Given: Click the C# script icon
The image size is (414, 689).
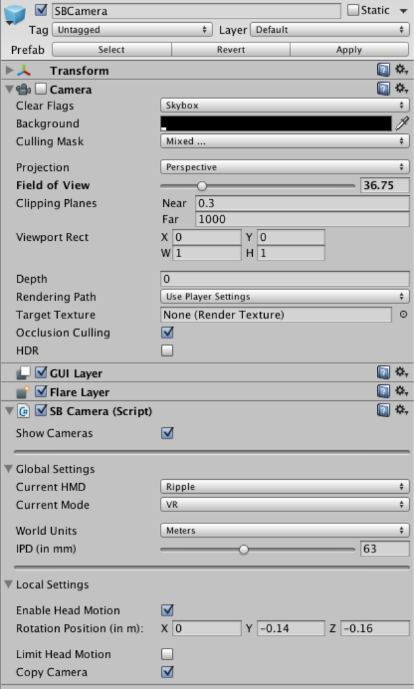Looking at the screenshot, I should (x=24, y=411).
